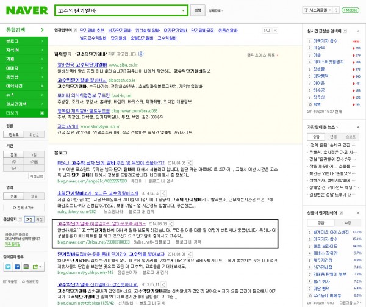Select 통합검색 tab

pyautogui.click(x=24, y=30)
